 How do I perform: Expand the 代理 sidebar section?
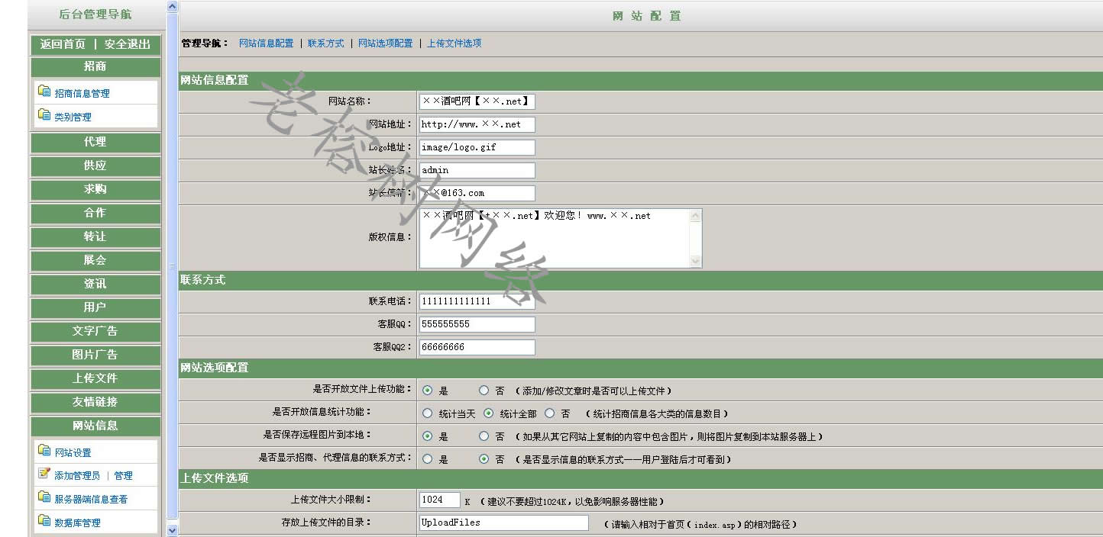pos(95,142)
